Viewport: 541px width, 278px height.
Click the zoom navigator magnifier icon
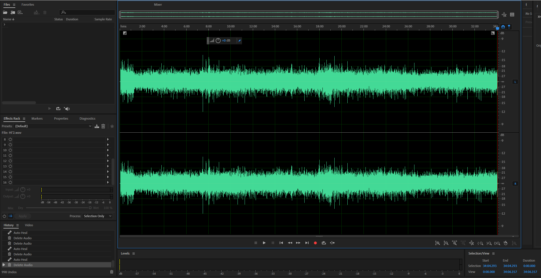(504, 15)
